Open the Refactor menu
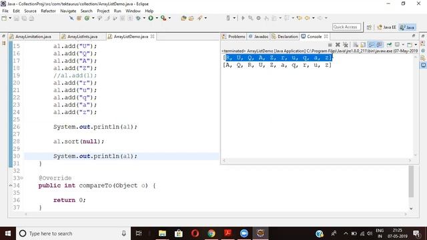Screen dimensions: 427x240 [48, 11]
